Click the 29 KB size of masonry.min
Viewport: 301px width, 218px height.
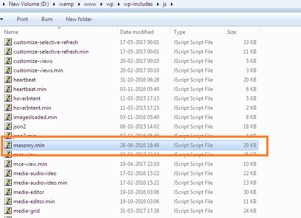pos(250,145)
